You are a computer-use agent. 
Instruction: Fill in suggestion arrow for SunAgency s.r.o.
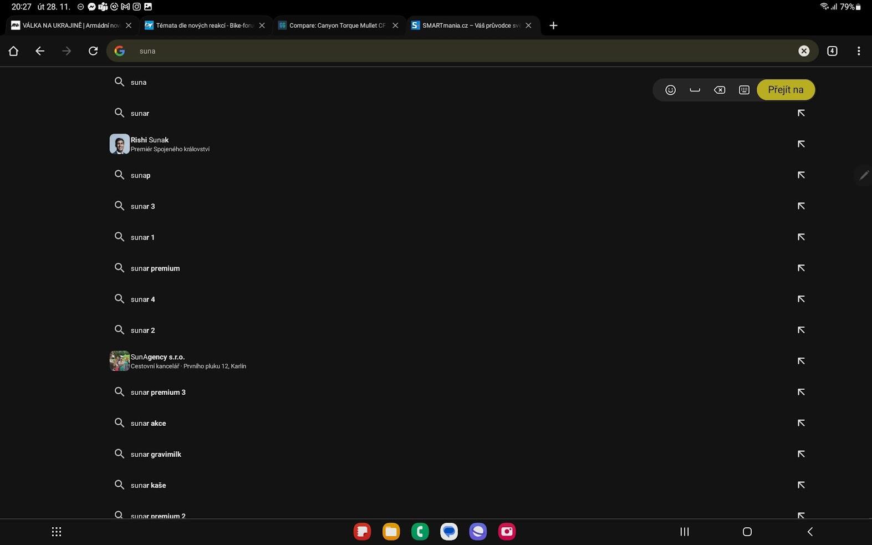pyautogui.click(x=801, y=361)
